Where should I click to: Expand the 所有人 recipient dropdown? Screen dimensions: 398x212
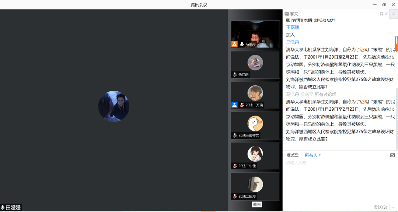pos(313,155)
